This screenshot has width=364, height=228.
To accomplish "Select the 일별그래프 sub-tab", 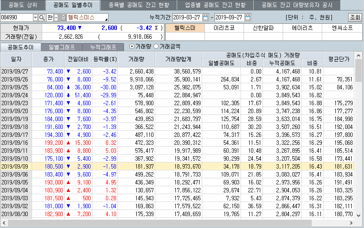I will coord(62,48).
